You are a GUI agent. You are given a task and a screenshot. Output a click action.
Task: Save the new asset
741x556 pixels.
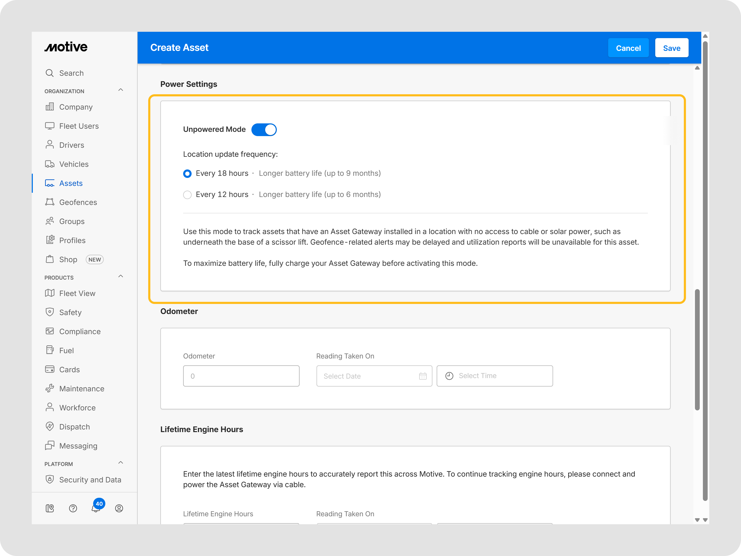(671, 48)
